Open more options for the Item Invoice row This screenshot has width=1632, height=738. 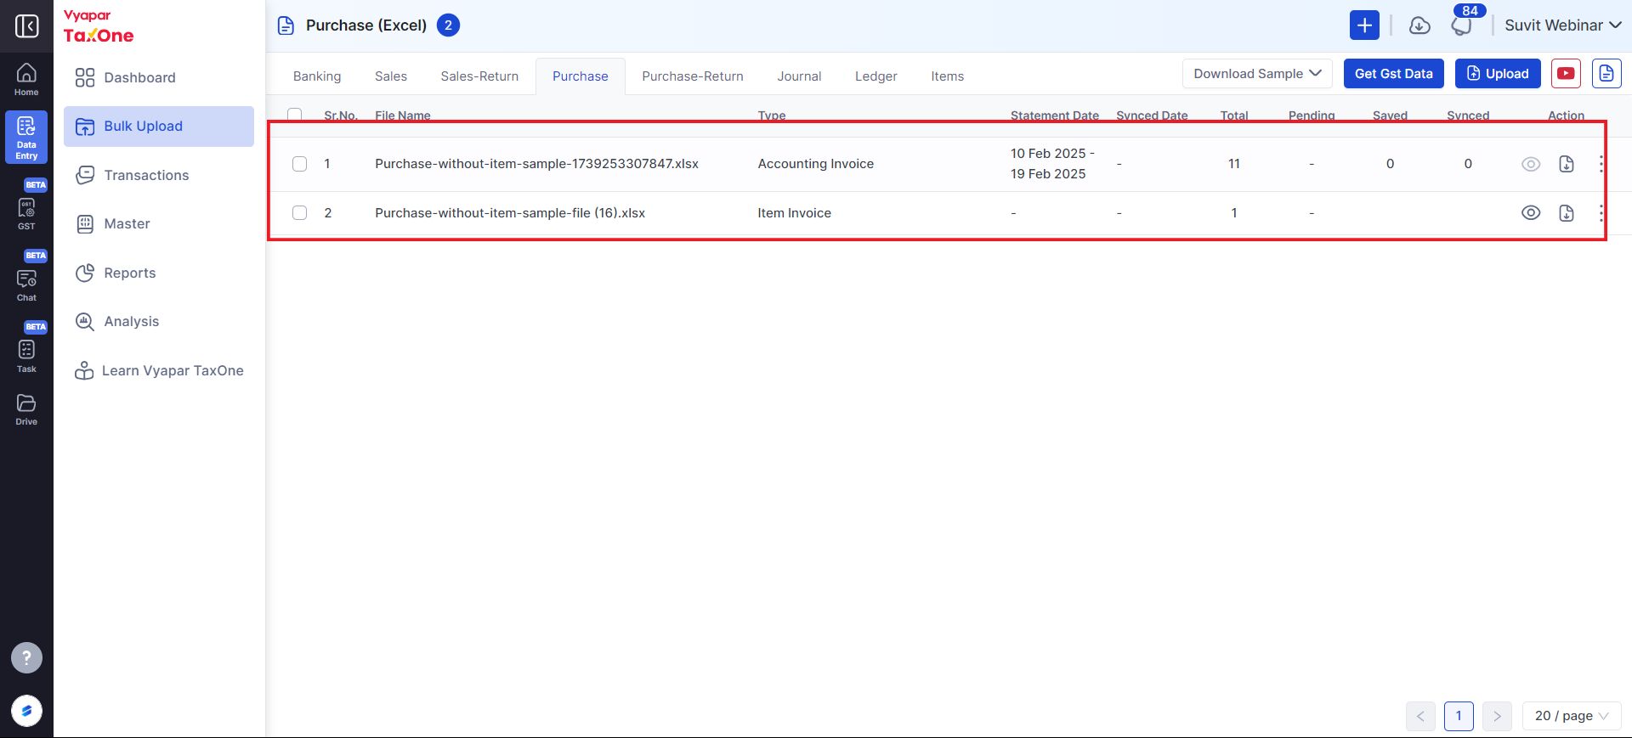point(1601,213)
